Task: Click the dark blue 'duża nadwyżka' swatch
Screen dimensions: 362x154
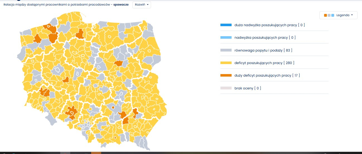Action: pos(226,25)
